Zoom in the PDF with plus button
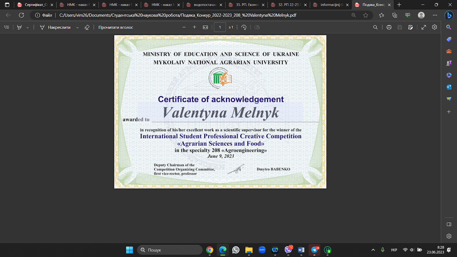The width and height of the screenshot is (457, 257). click(x=195, y=27)
